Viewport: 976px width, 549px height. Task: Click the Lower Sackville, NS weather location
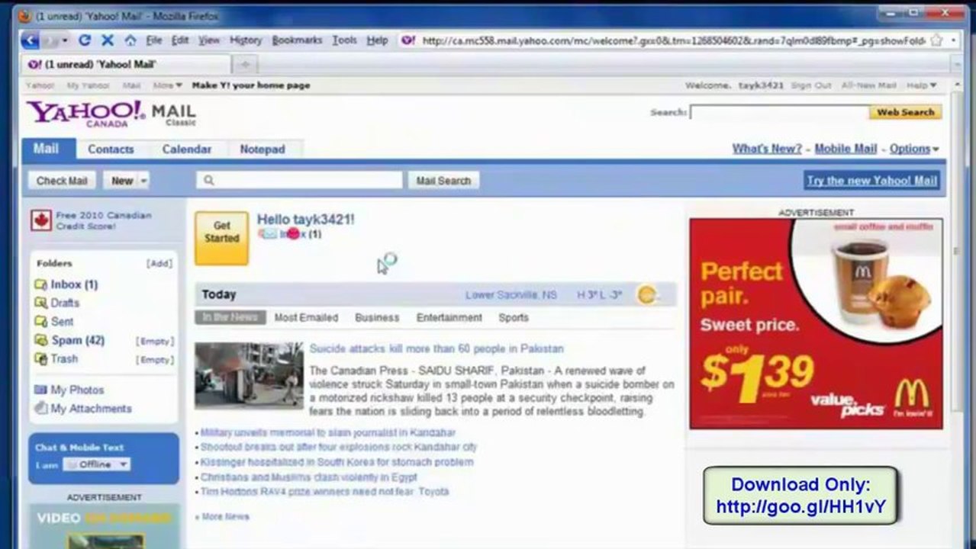point(511,294)
